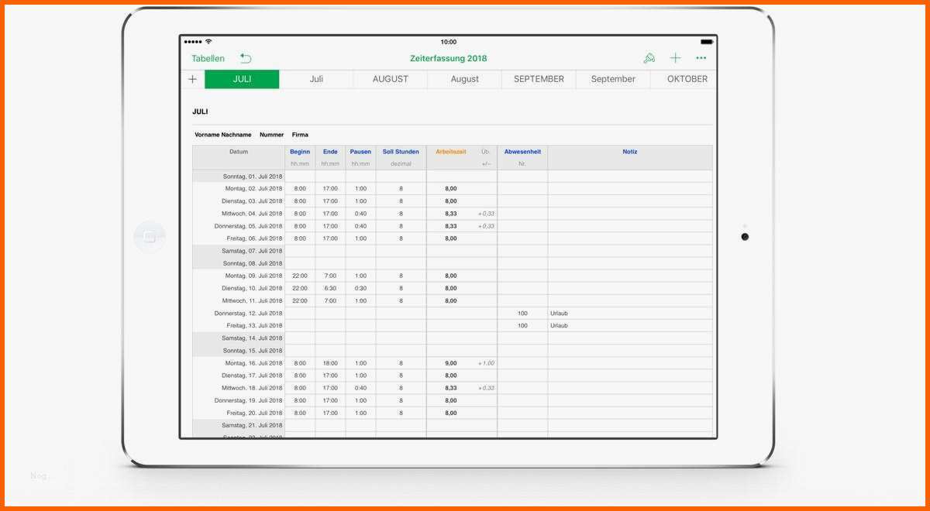Viewport: 930px width, 511px height.
Task: Tap the Zeiterfassung 2018 document title
Action: click(449, 59)
